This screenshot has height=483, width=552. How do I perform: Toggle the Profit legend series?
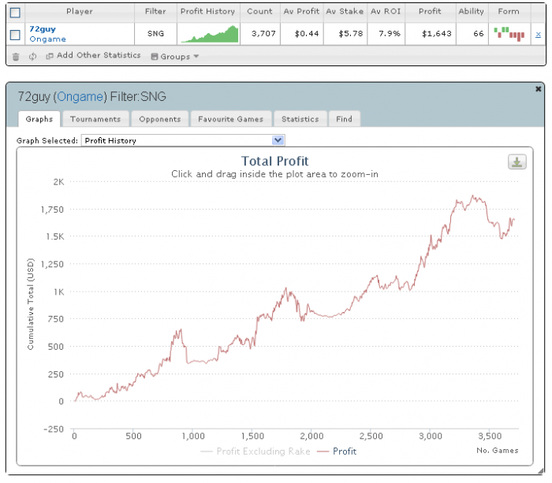(337, 451)
